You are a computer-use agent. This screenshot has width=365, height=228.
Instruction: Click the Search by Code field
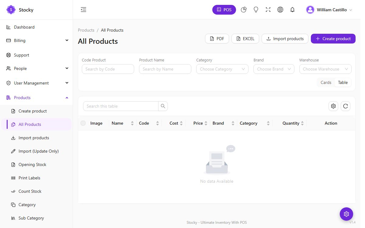pos(108,69)
